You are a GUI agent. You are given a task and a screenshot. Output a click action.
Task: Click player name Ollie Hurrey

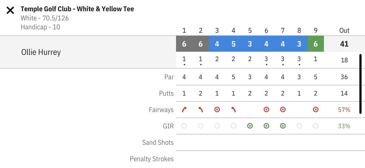41,52
